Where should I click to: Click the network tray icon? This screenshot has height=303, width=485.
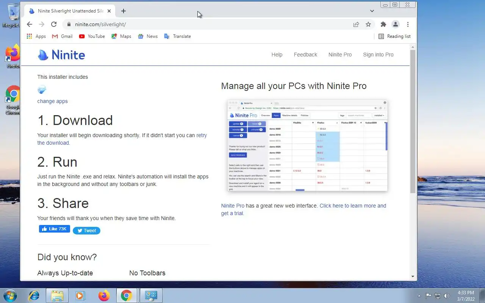(438, 296)
